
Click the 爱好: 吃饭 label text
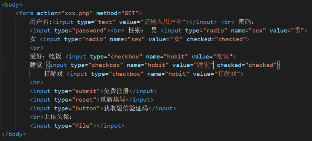(46, 57)
